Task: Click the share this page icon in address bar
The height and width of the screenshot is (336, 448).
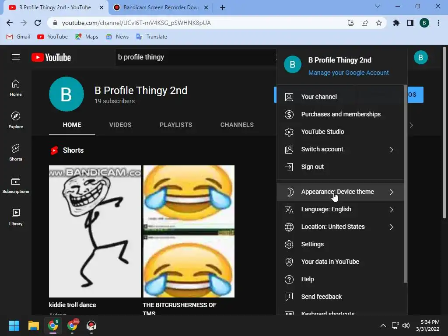Action: (x=365, y=23)
